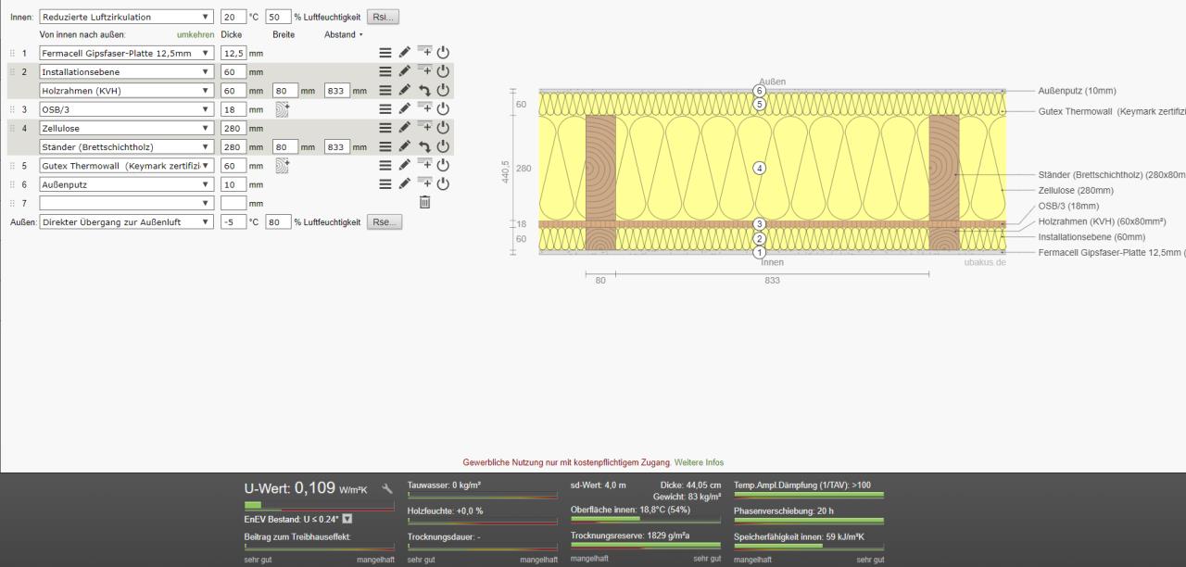Image resolution: width=1186 pixels, height=567 pixels.
Task: Toggle power for Gutex Thermowall layer
Action: point(443,165)
